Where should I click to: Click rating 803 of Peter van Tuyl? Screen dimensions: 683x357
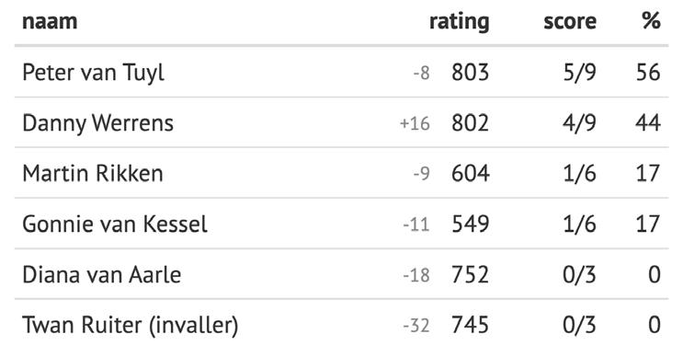point(470,73)
